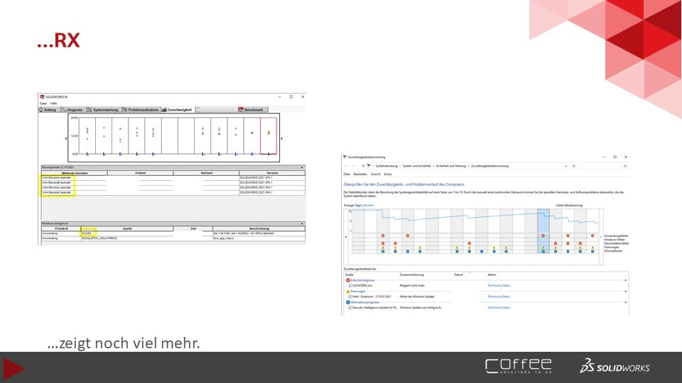Sort by Version column header
The height and width of the screenshot is (383, 682).
(x=272, y=173)
